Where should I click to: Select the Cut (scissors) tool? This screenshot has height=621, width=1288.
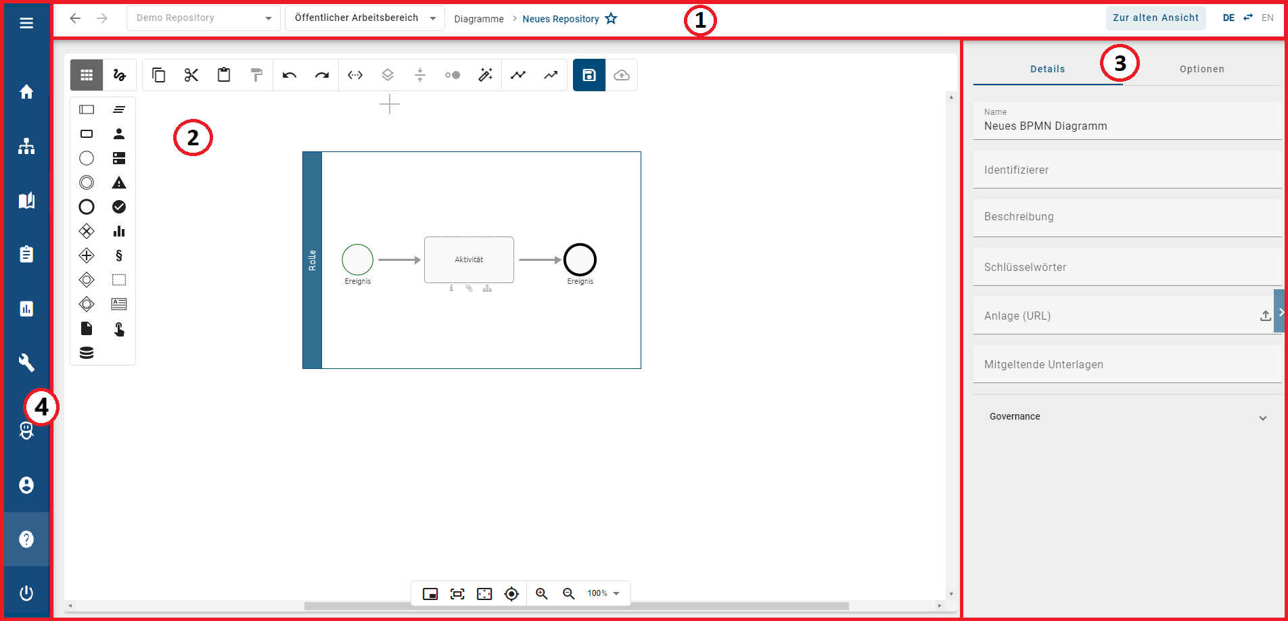191,75
